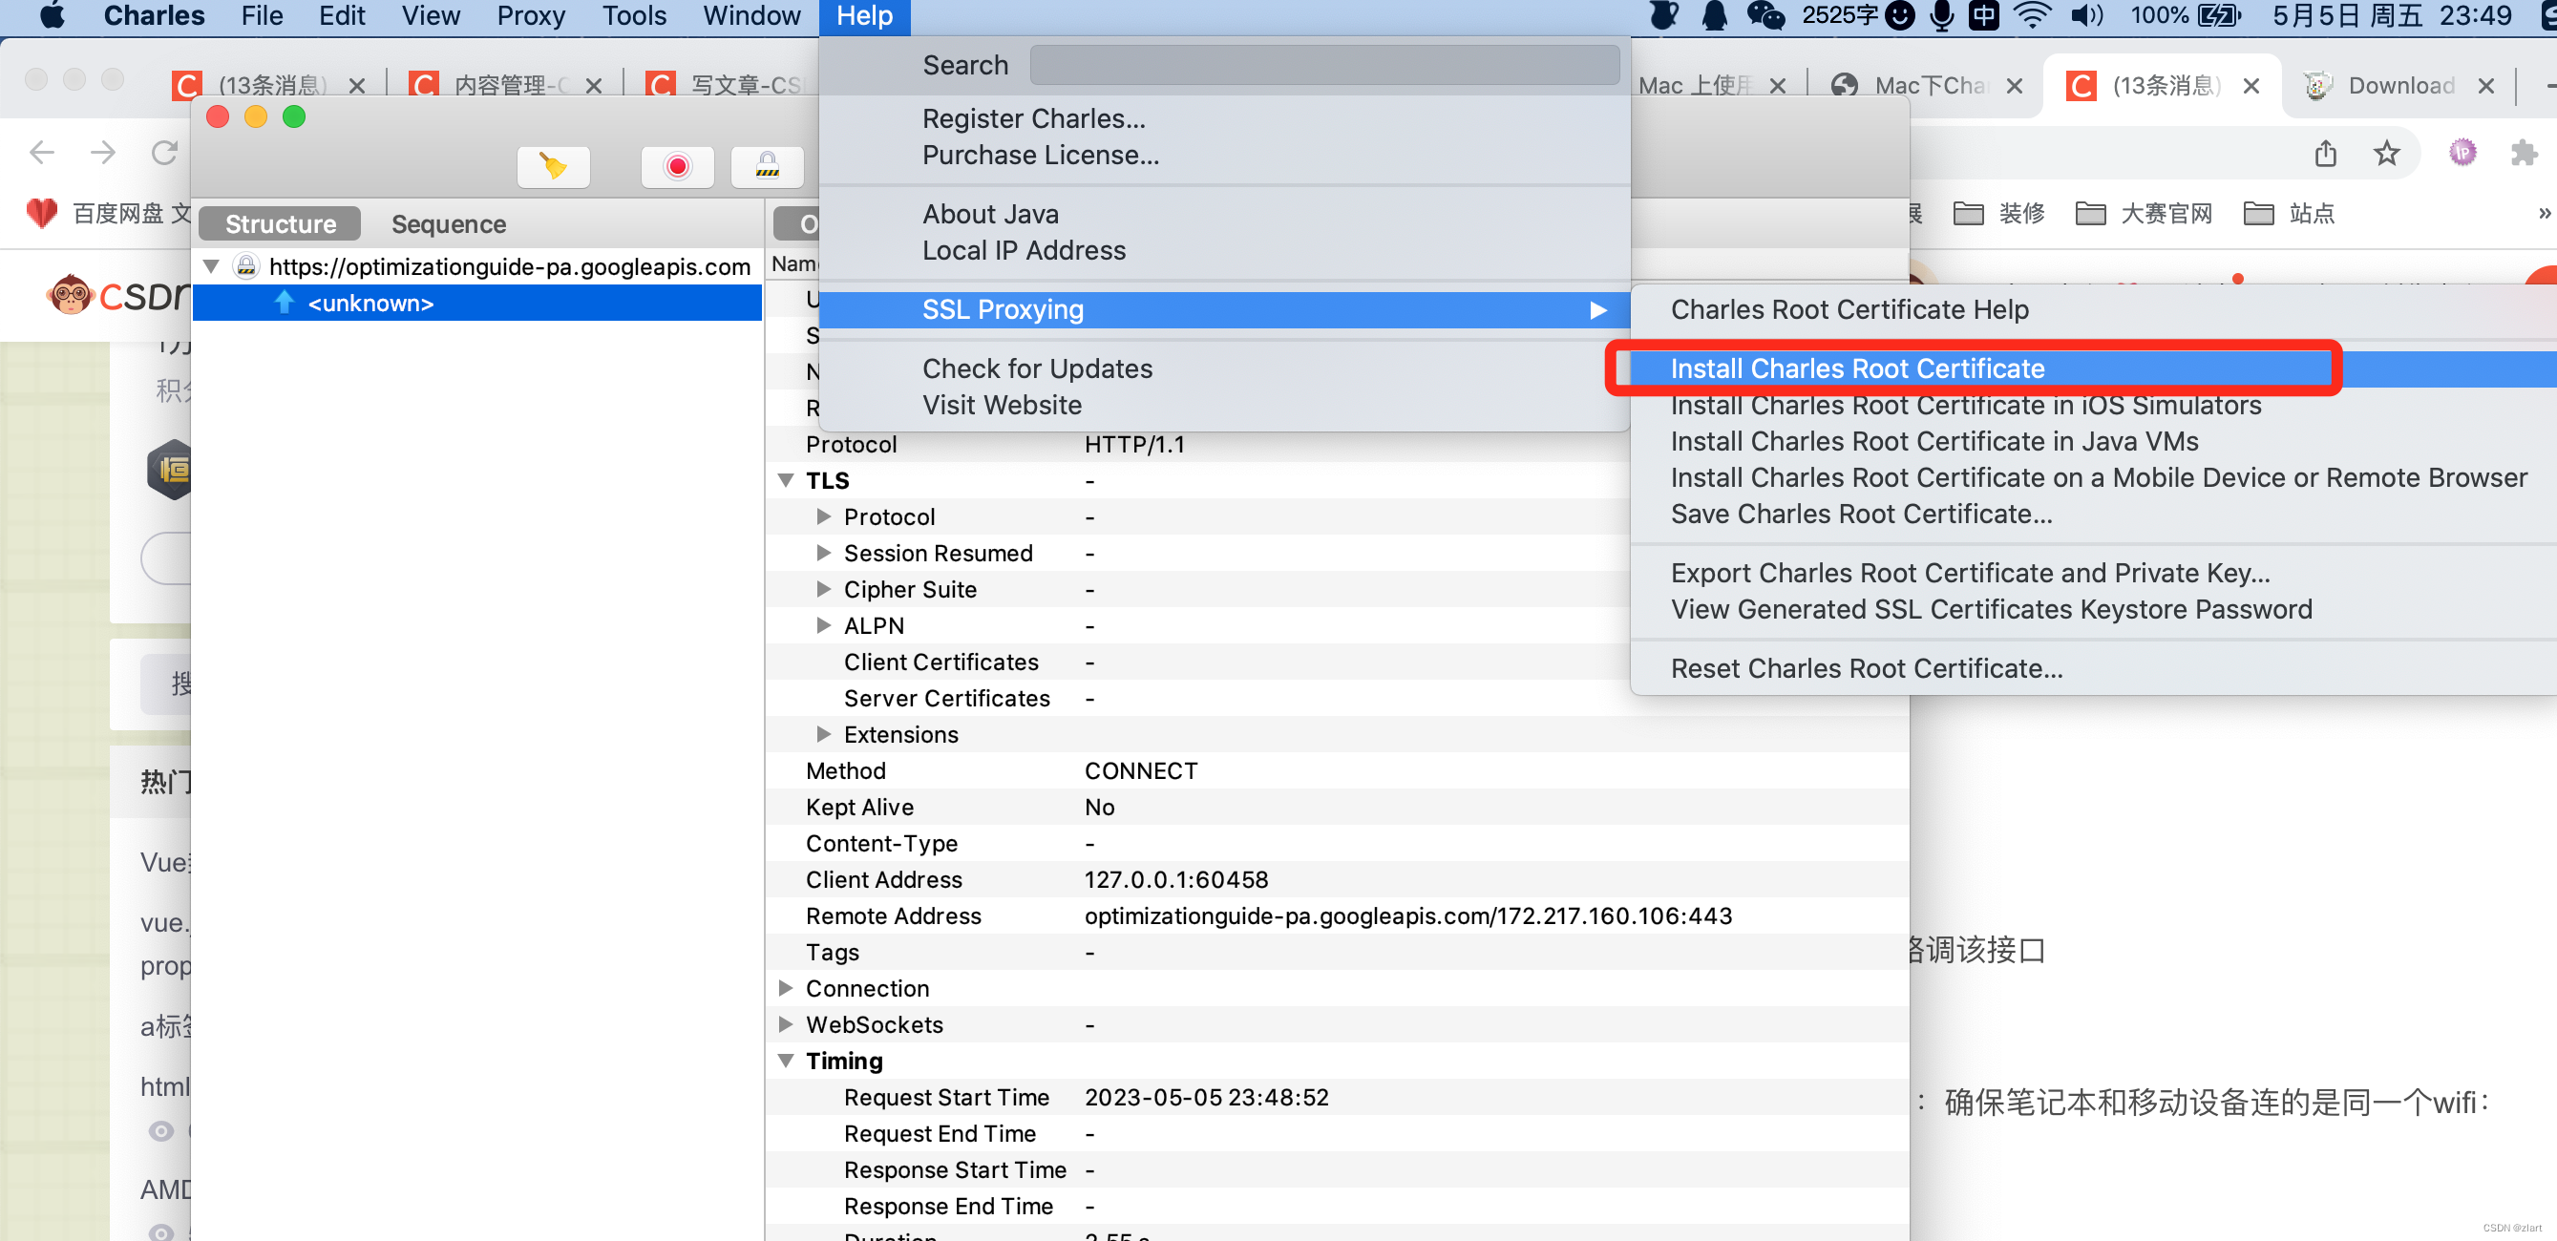Image resolution: width=2557 pixels, height=1241 pixels.
Task: Expand the Cipher Suite row
Action: click(x=823, y=589)
